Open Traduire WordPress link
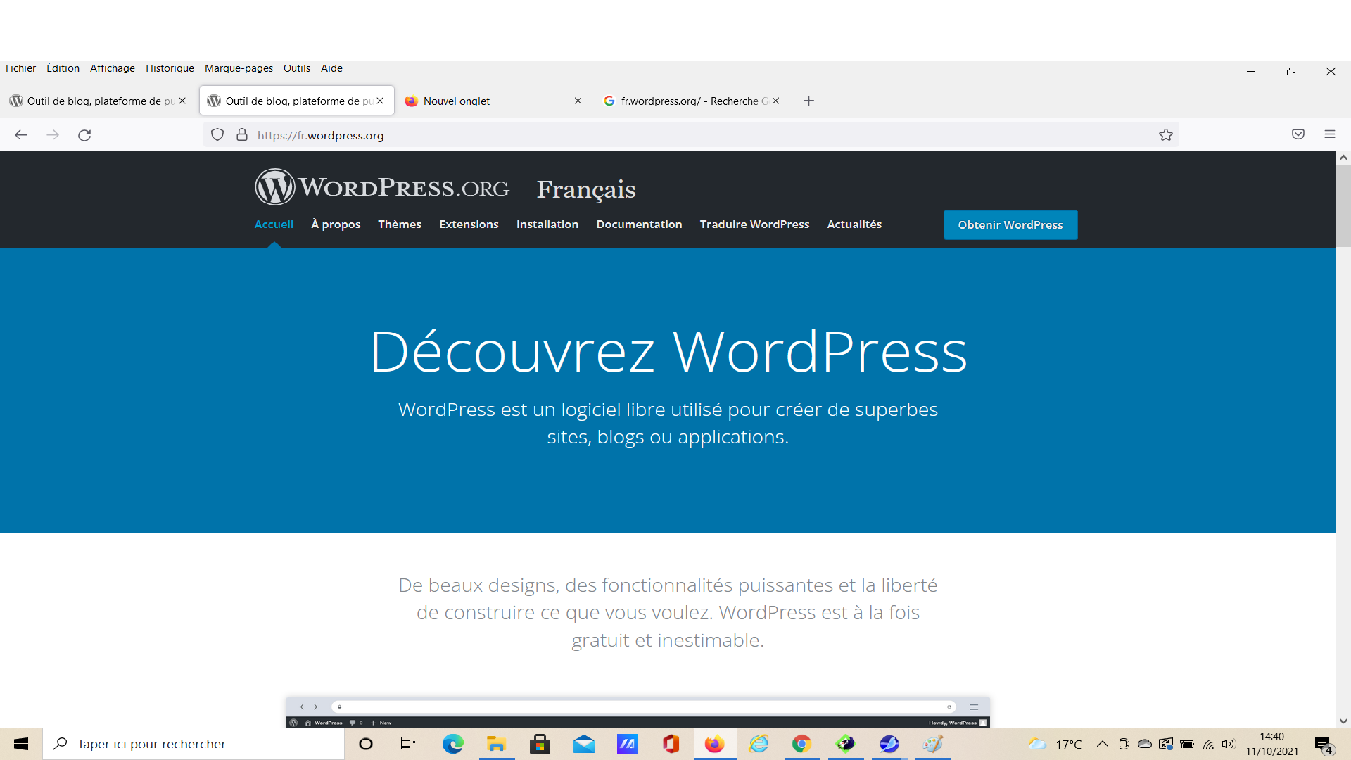Image resolution: width=1351 pixels, height=760 pixels. (x=754, y=224)
